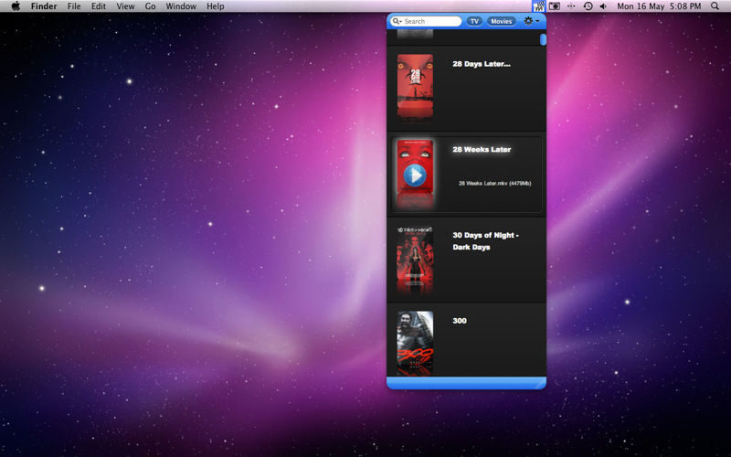Click the scrollbar thumb in movie list
The height and width of the screenshot is (457, 731).
pyautogui.click(x=543, y=39)
